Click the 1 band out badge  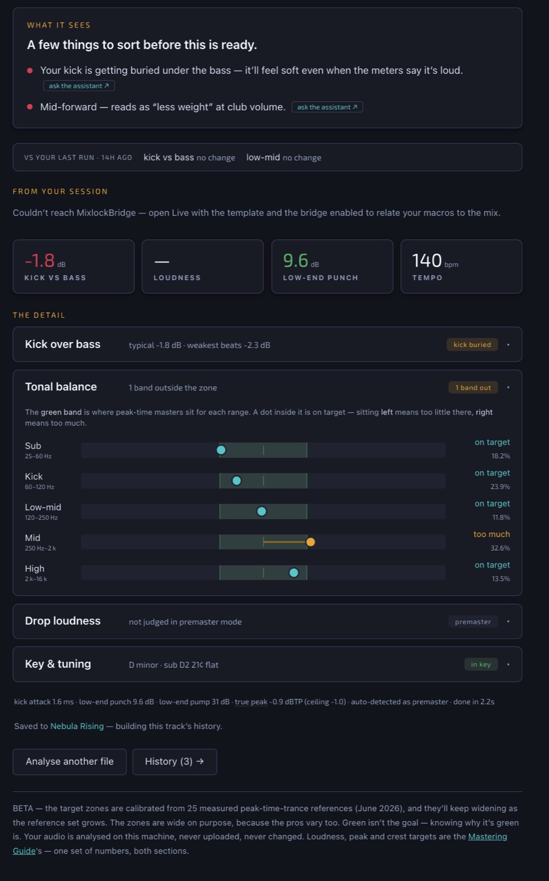tap(473, 388)
